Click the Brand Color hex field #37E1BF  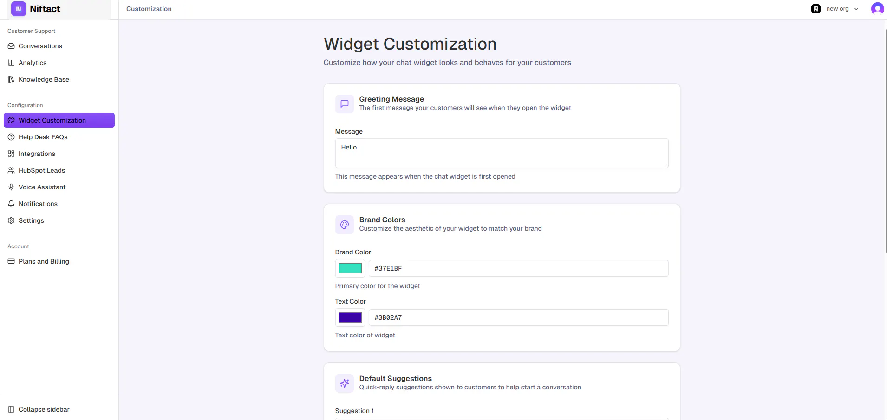(519, 268)
